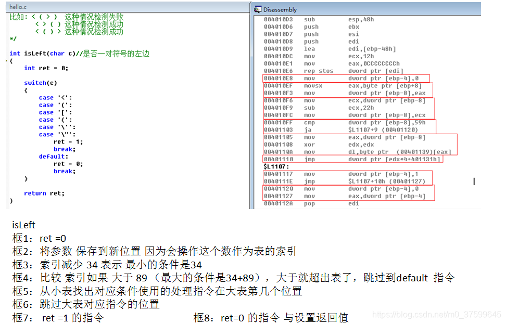Viewport: 506px width, 324px height.
Task: Click the 'ret = 1;' statement
Action: (68, 142)
